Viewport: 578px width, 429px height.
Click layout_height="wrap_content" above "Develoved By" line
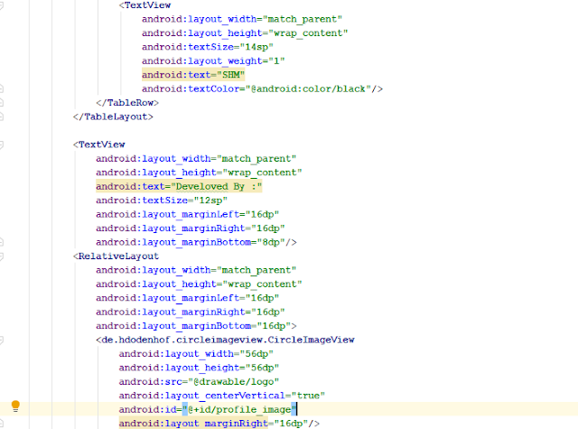pyautogui.click(x=199, y=173)
